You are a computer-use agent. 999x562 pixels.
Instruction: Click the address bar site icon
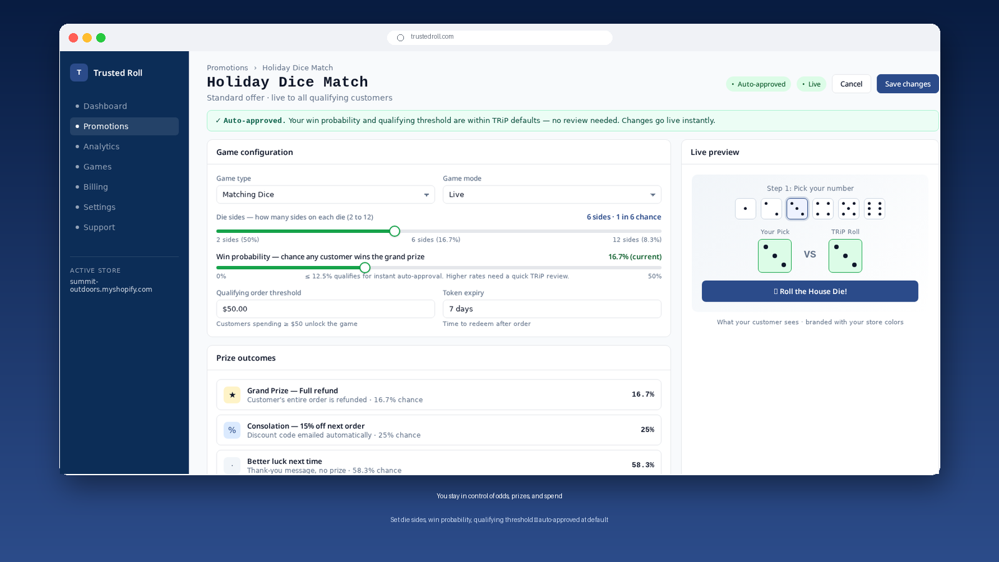point(401,37)
